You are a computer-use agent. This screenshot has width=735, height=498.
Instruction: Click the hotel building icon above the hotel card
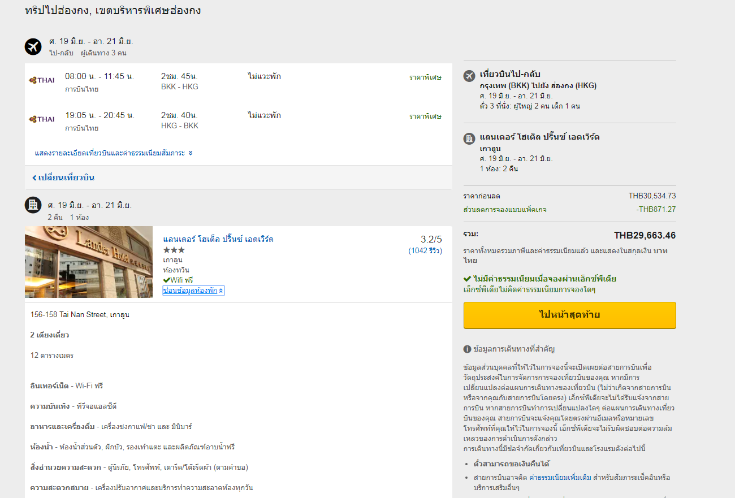pos(33,205)
